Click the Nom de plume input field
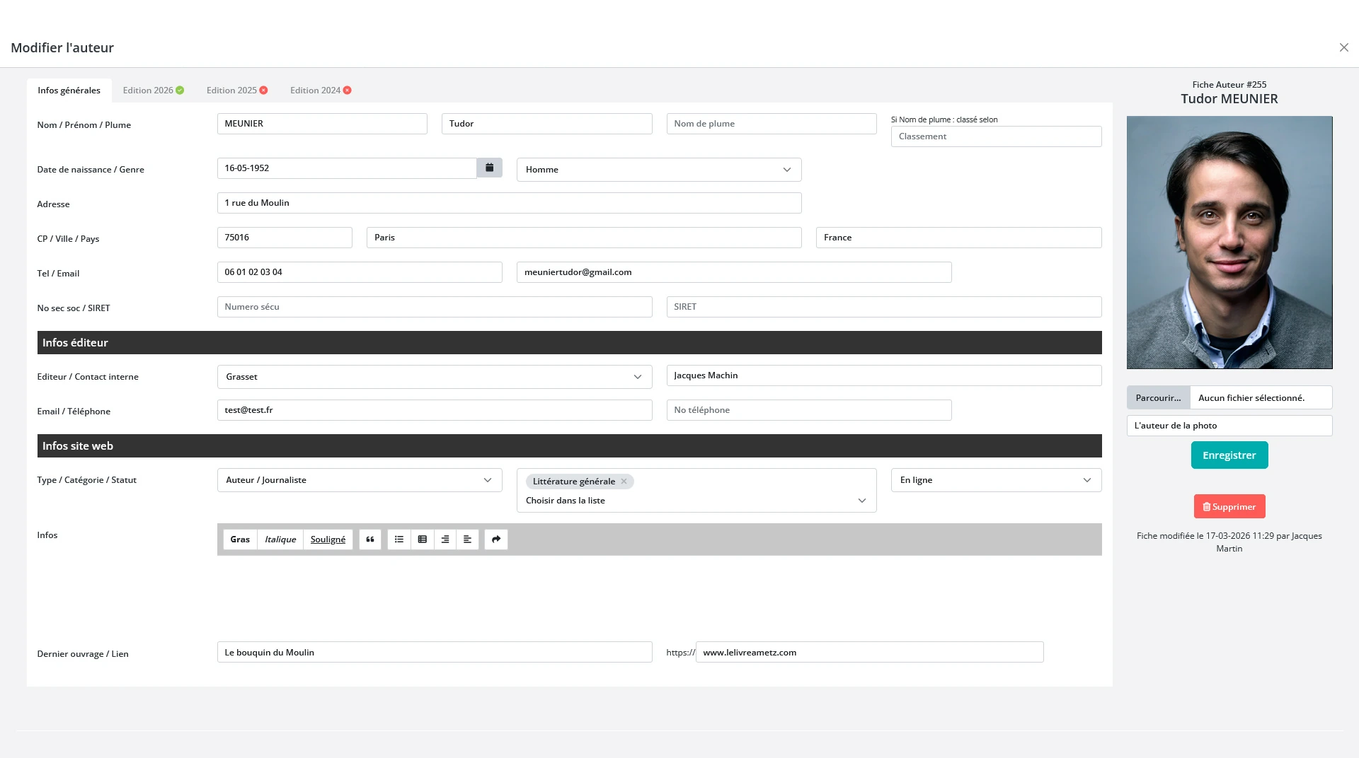This screenshot has height=758, width=1359. click(x=771, y=124)
